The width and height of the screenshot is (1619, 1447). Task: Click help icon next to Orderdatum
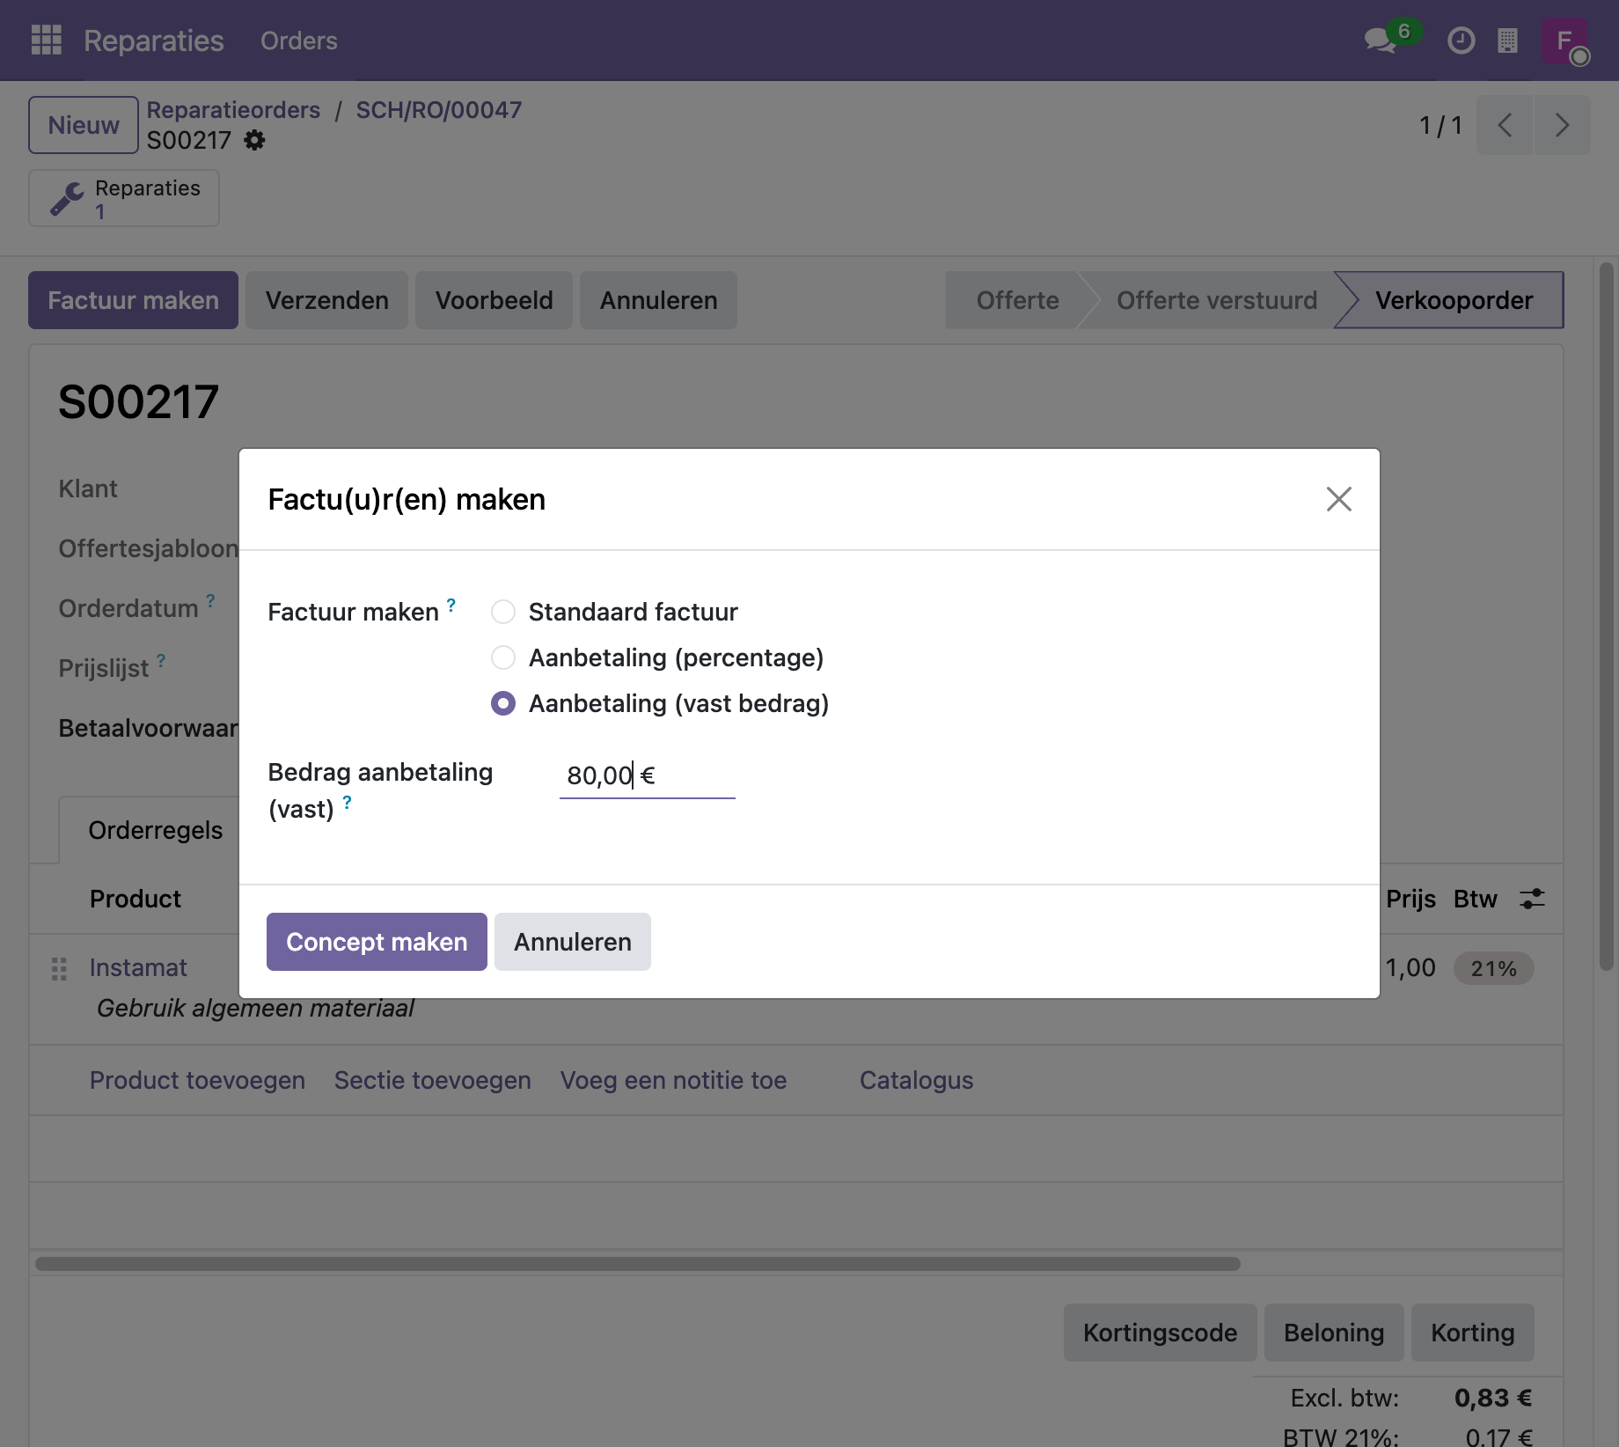[210, 601]
